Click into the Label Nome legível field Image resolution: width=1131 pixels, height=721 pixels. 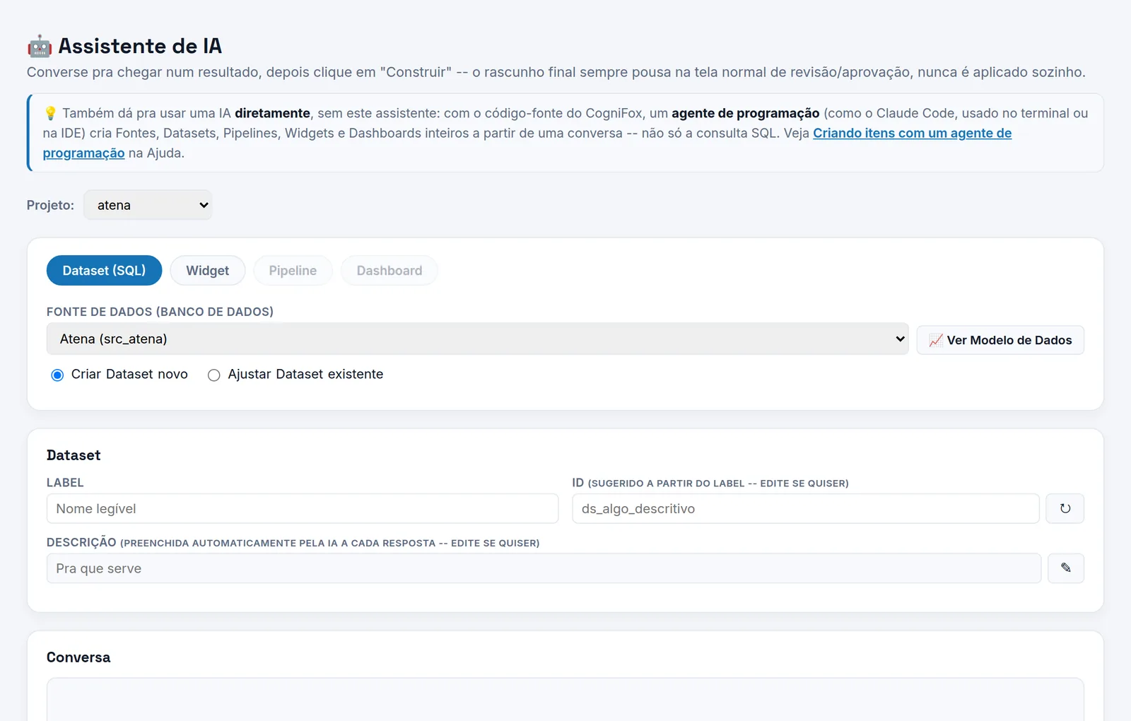(x=303, y=508)
